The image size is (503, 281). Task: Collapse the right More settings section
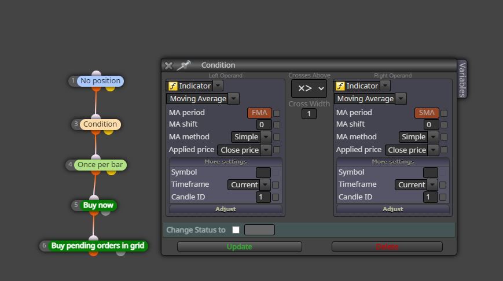pyautogui.click(x=393, y=162)
